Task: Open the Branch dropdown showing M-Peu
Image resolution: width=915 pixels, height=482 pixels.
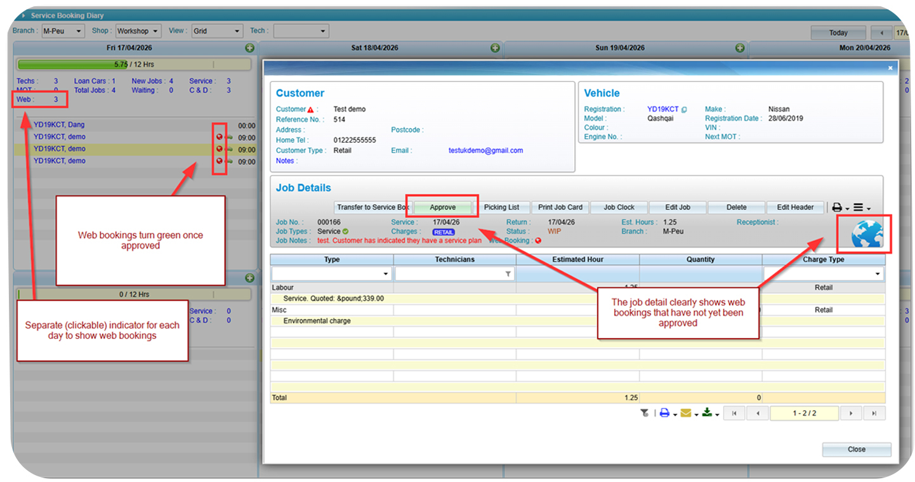Action: (x=62, y=31)
